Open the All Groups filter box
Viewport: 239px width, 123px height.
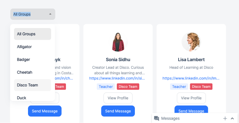(33, 14)
